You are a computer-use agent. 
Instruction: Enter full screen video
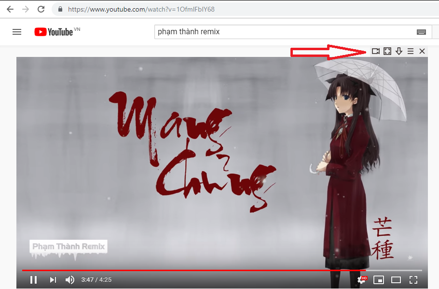(x=413, y=280)
